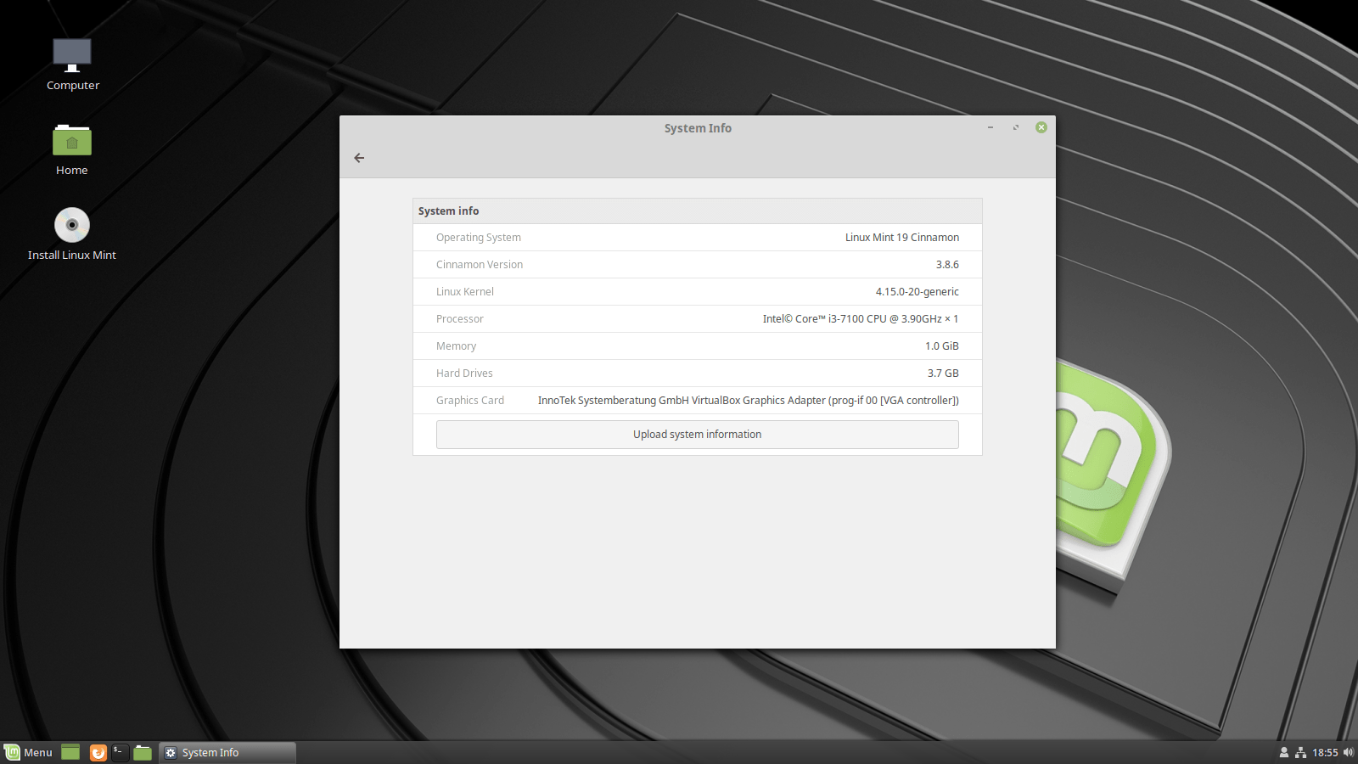1358x764 pixels.
Task: Launch Firefox from the panel
Action: pos(98,752)
